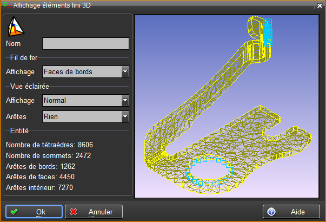Close the Affichage éléments fini 3D dialog
Image resolution: width=326 pixels, height=222 pixels.
tap(320, 6)
